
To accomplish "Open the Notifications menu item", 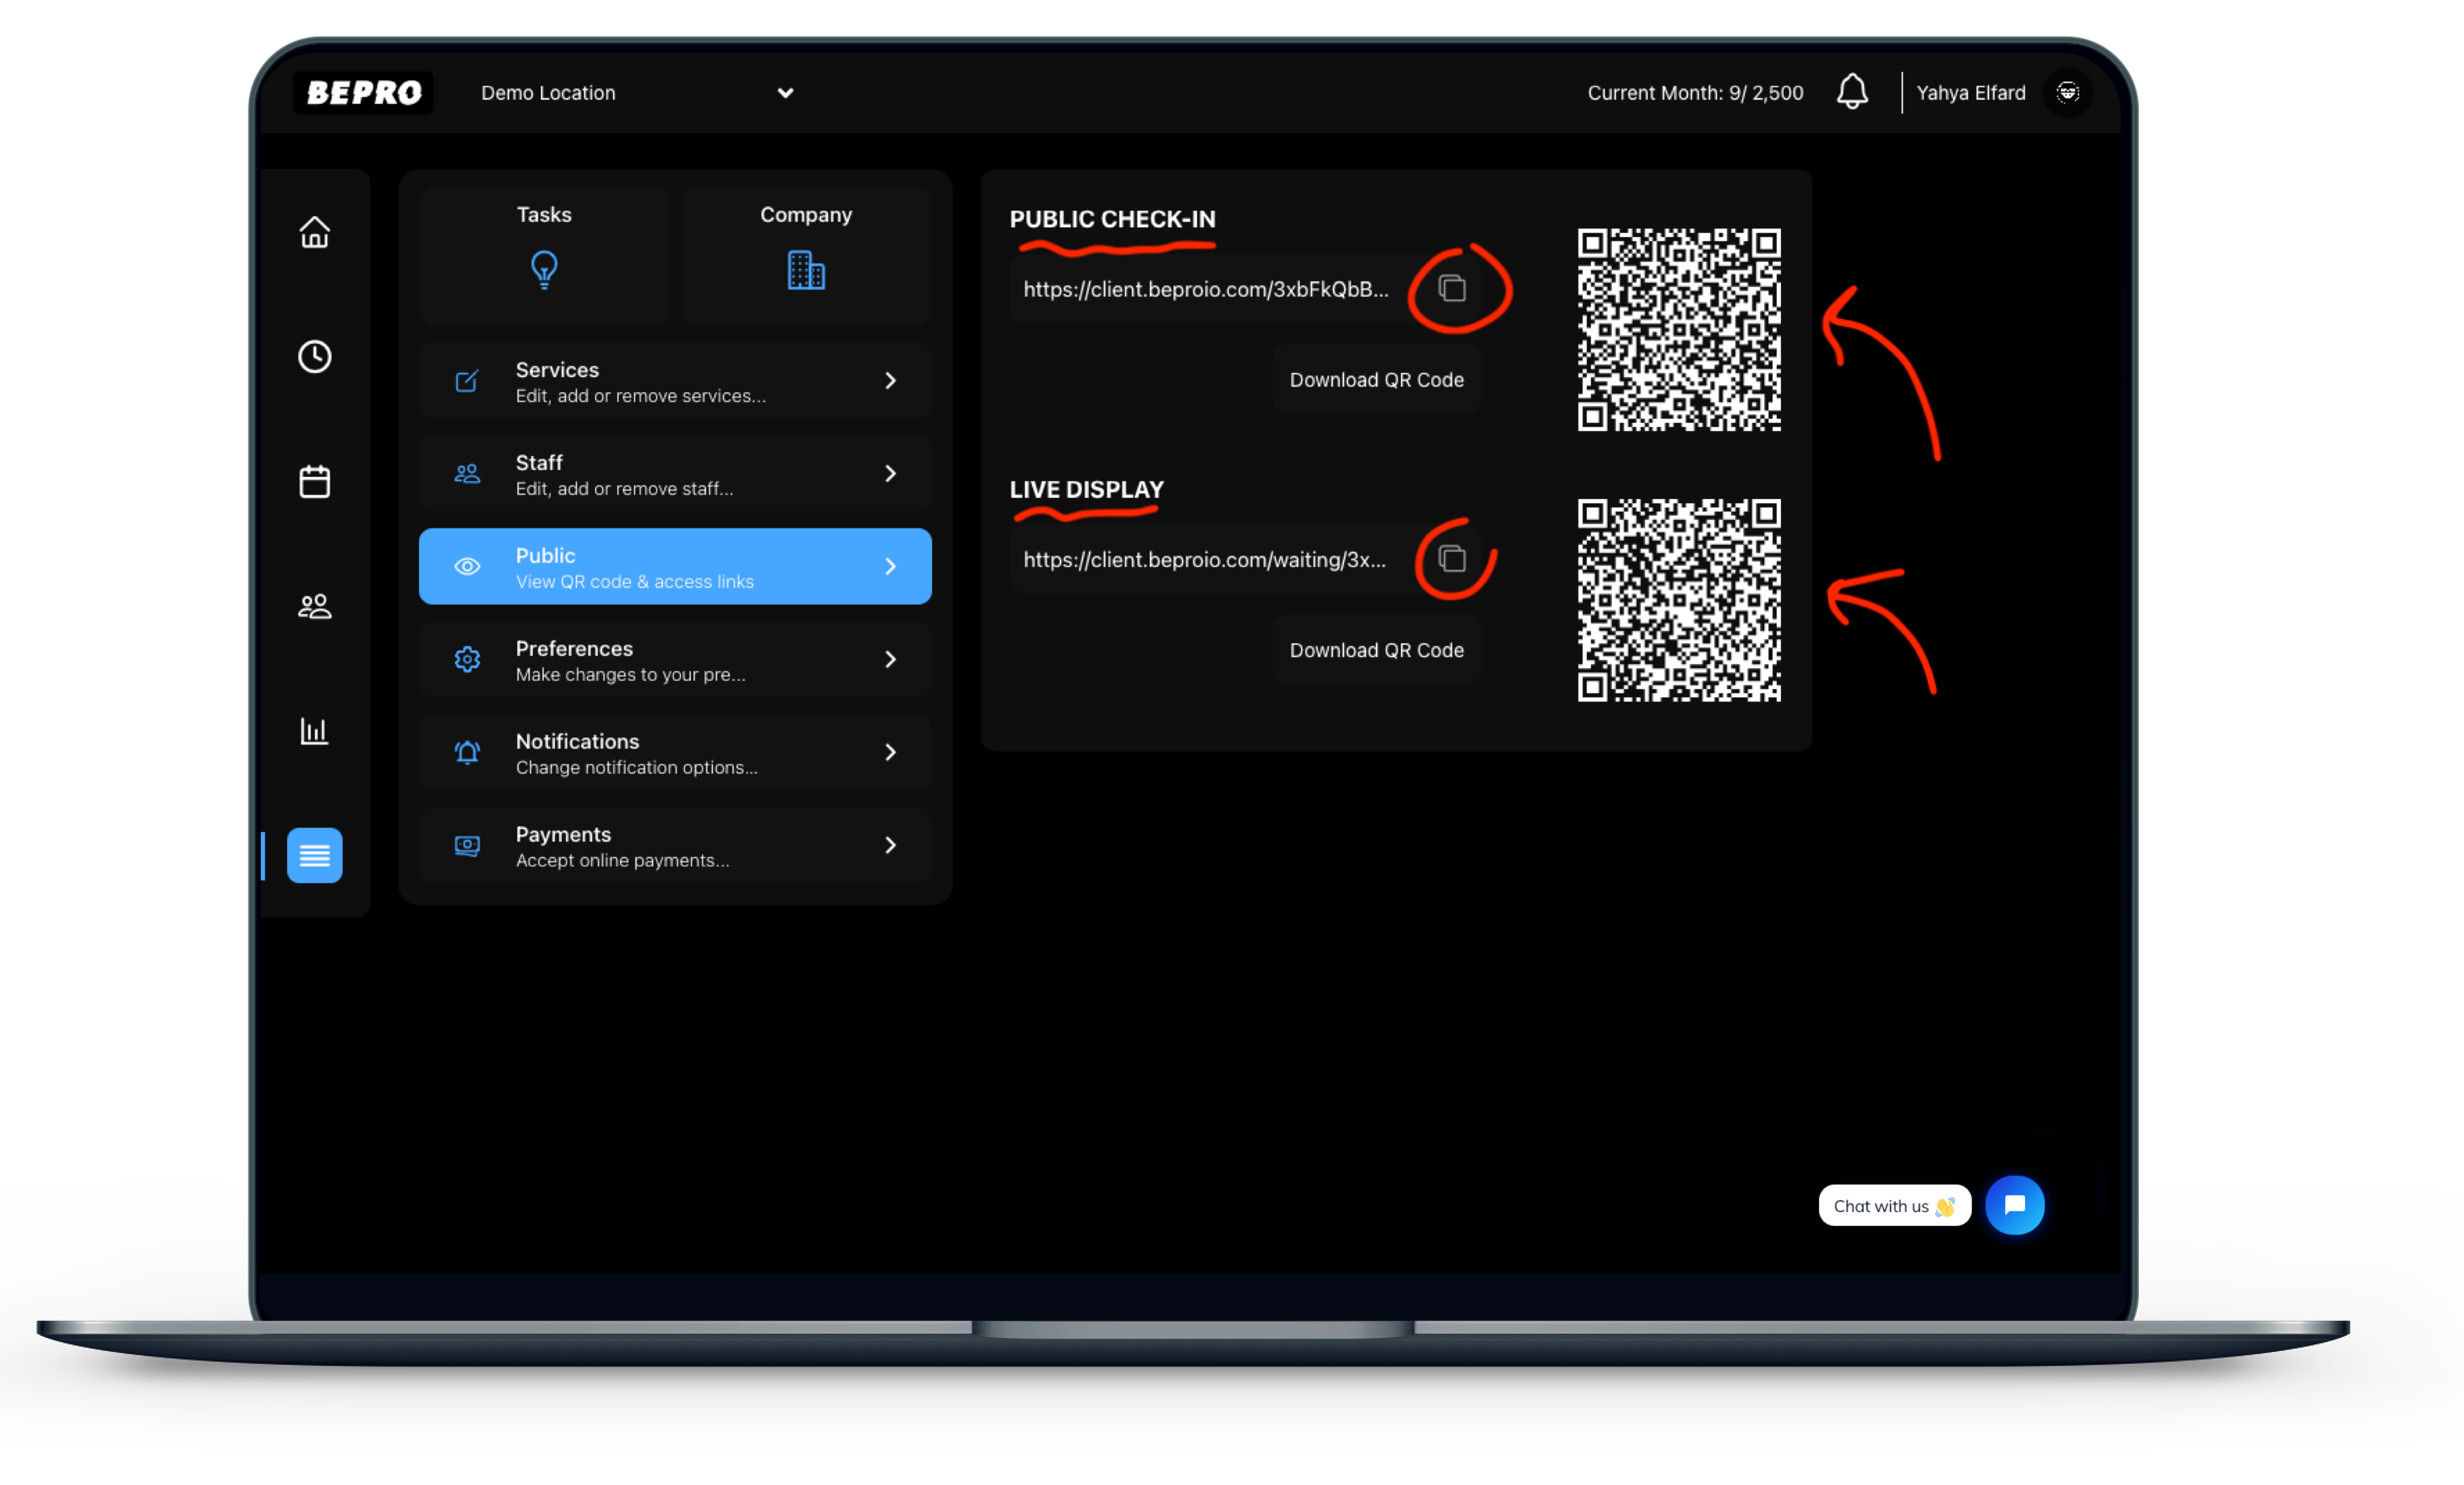I will [675, 752].
